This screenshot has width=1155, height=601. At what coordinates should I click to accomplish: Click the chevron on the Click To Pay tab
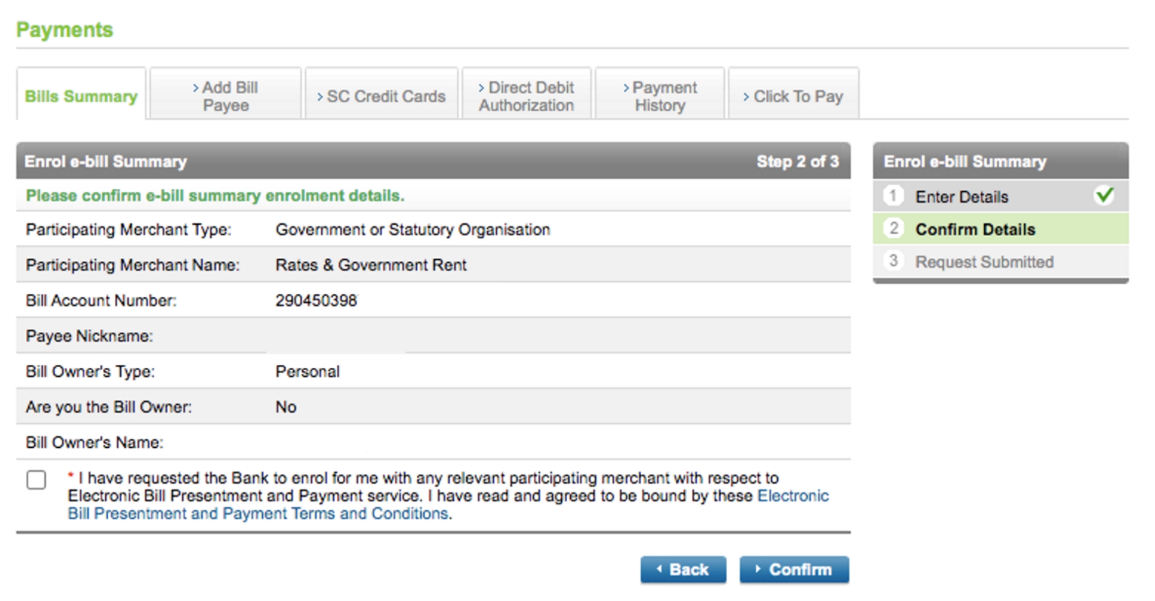point(746,96)
